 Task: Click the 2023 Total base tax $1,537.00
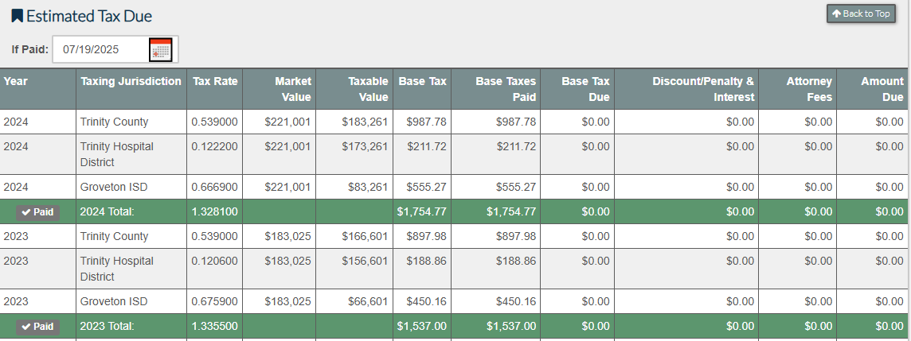point(421,326)
